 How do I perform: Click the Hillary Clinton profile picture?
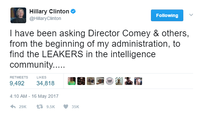18,15
